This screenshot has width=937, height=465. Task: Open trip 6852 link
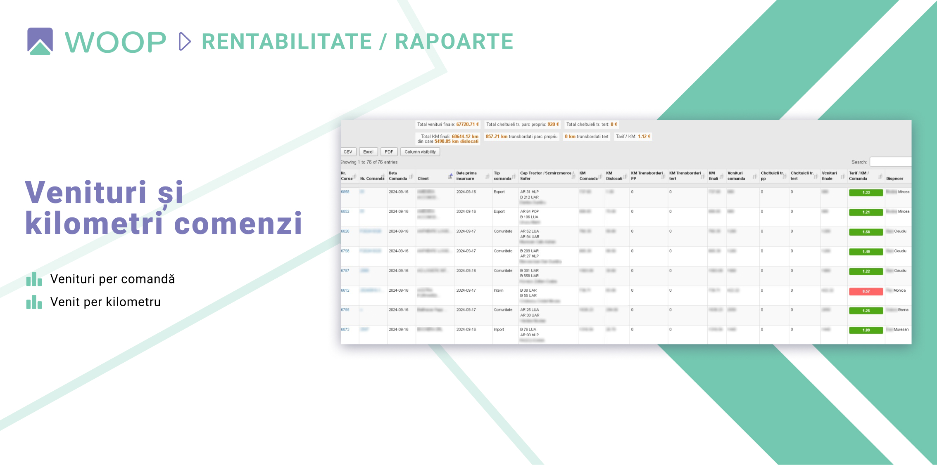click(345, 212)
